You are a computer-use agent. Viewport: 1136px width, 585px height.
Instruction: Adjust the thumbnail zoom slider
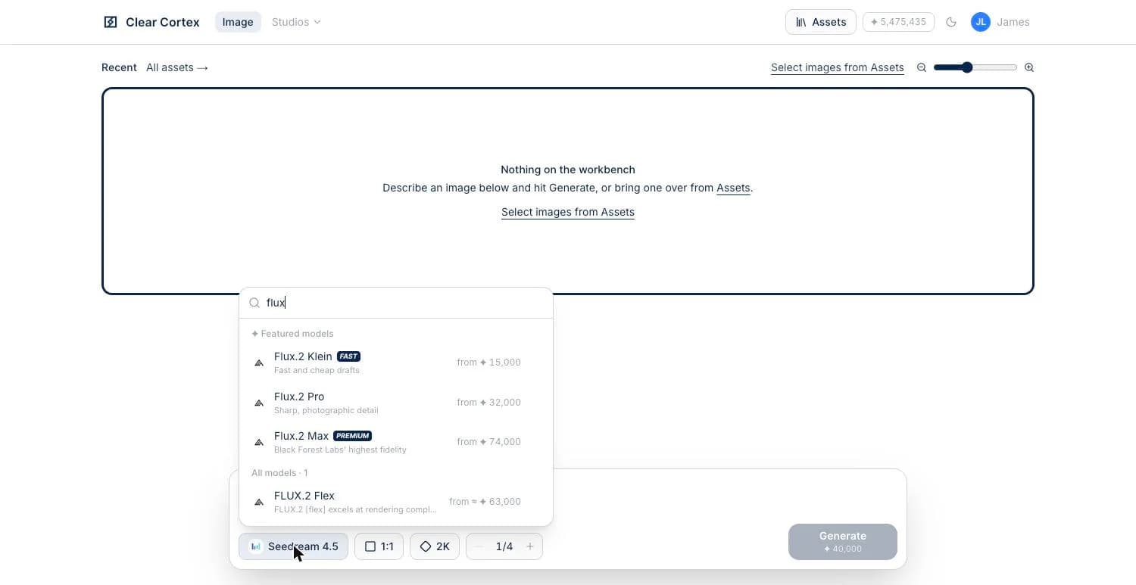[x=975, y=67]
